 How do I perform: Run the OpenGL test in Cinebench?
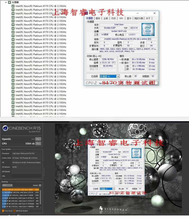[38, 139]
